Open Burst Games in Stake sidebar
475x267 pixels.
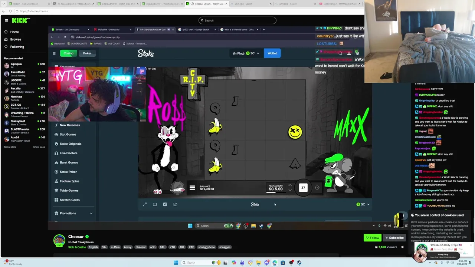[69, 162]
